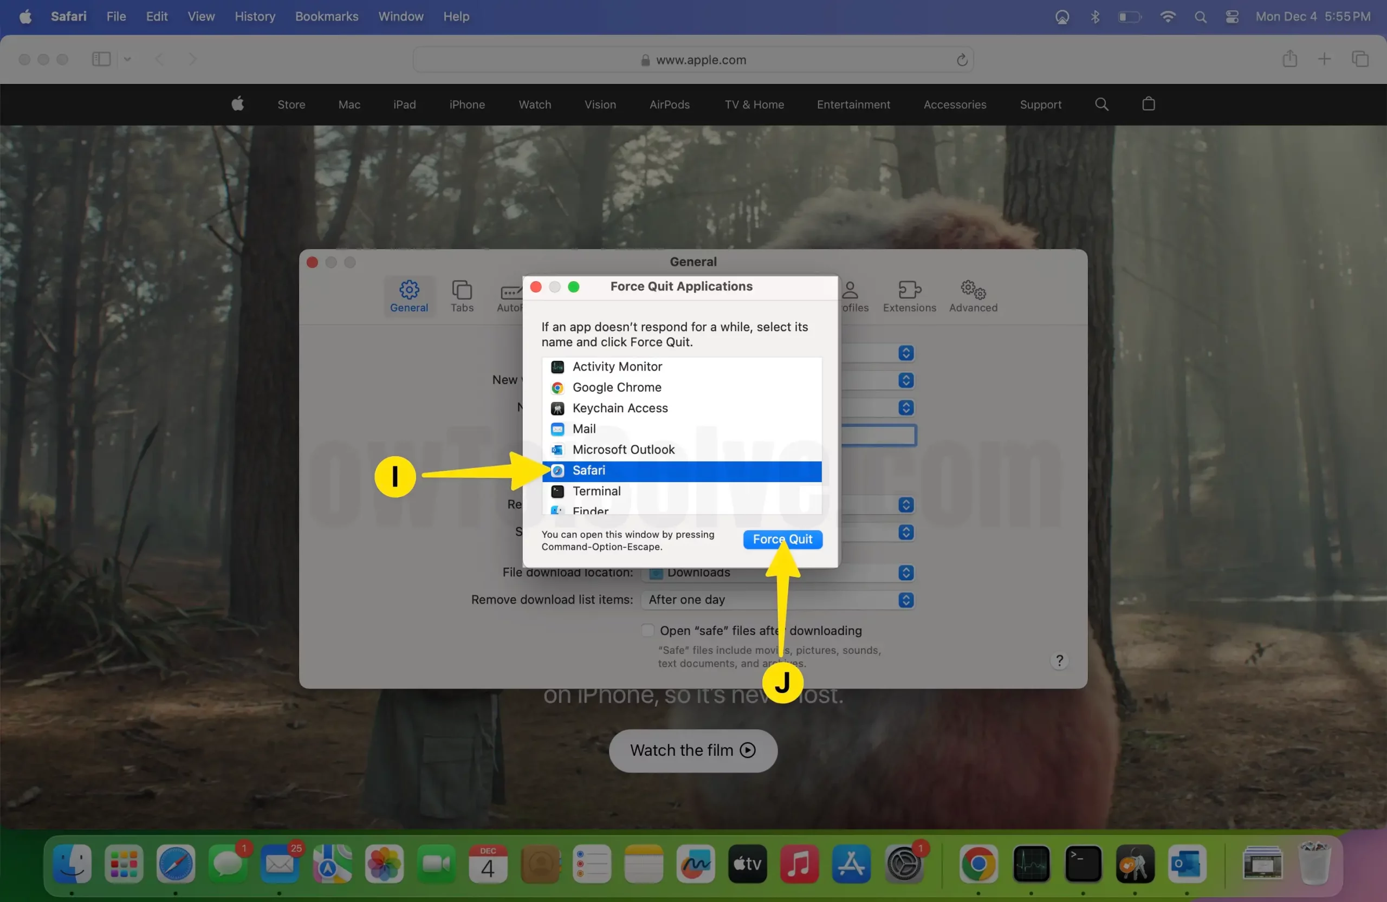Switch to Tabs settings tab
Screen dimensions: 1387x902
462,296
